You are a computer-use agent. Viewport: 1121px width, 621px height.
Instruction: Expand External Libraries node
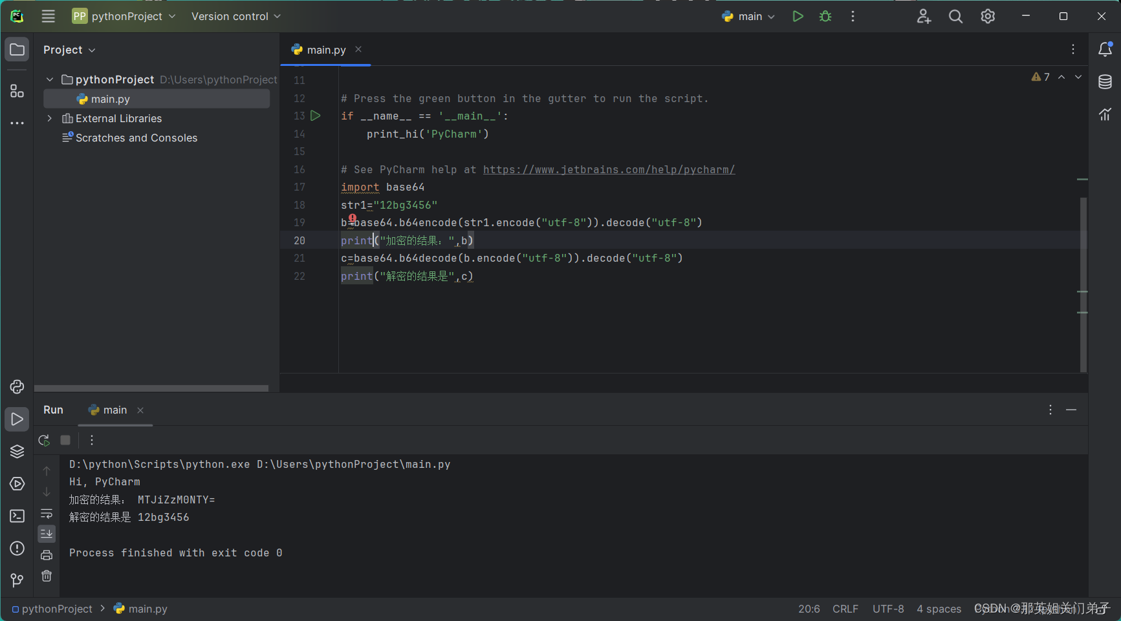click(x=50, y=118)
